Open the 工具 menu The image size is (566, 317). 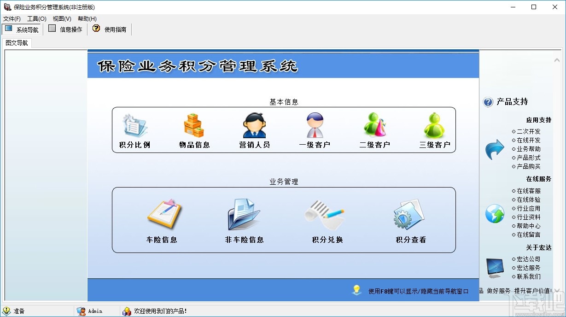[37, 18]
